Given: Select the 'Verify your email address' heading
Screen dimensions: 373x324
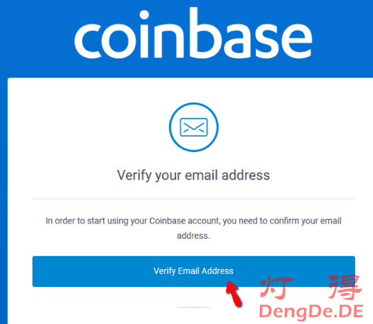Looking at the screenshot, I should pos(194,175).
